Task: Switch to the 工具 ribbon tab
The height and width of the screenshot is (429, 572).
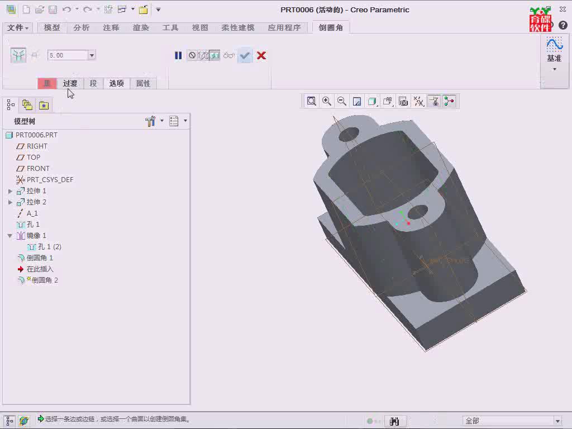Action: point(170,27)
